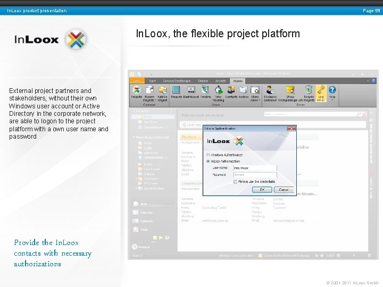Select the InLoox ribbon tab
The height and width of the screenshot is (287, 383).
coord(238,81)
